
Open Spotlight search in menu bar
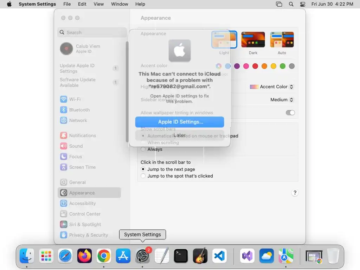point(291,4)
